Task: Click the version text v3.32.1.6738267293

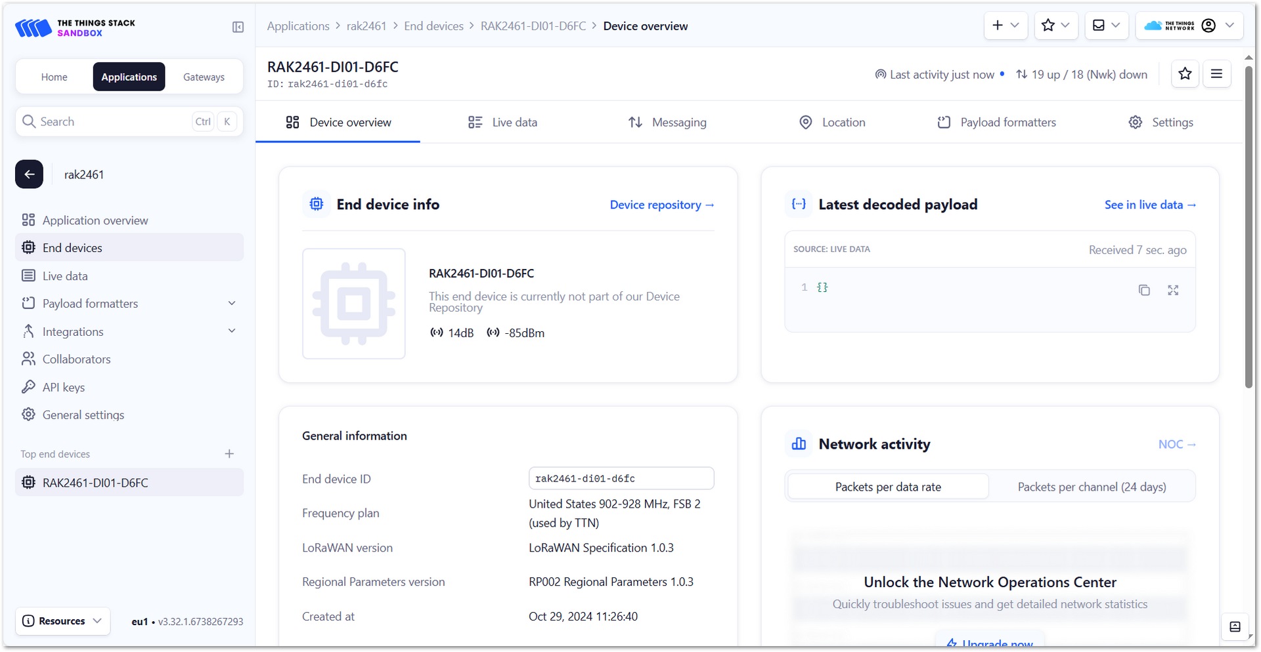Action: 200,621
